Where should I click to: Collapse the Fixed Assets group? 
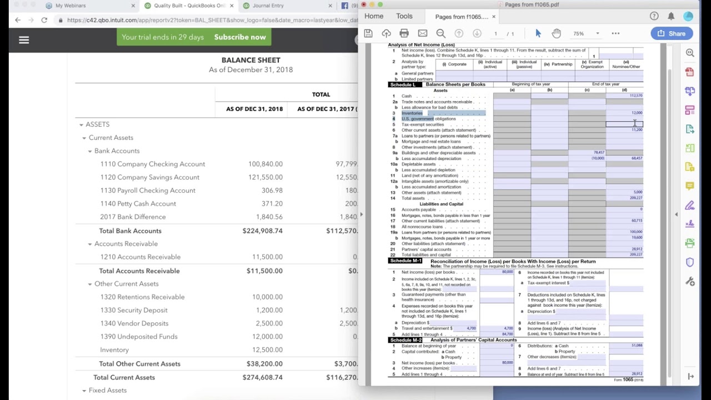pos(84,391)
